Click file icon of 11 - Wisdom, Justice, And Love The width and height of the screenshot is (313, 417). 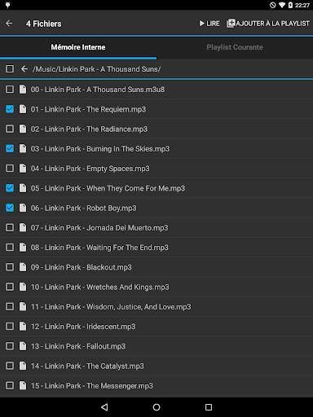[x=23, y=307]
